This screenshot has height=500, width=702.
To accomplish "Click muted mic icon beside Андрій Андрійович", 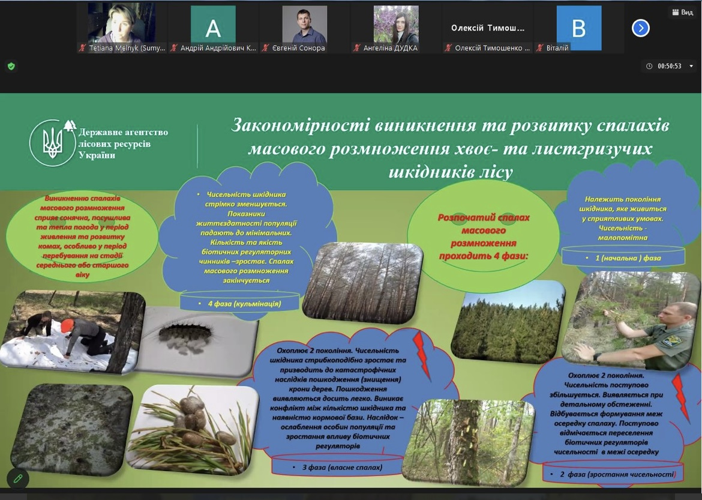I will pyautogui.click(x=174, y=48).
